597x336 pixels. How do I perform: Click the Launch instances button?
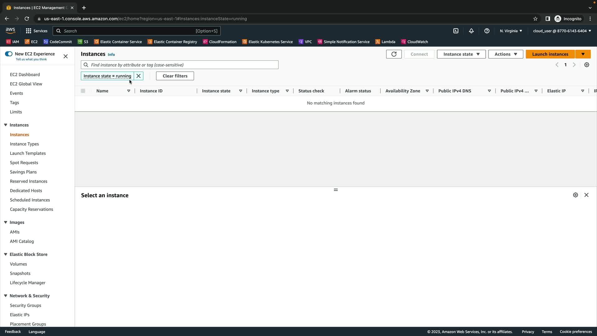tap(550, 54)
